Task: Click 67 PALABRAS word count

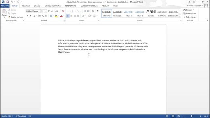Action: point(20,116)
